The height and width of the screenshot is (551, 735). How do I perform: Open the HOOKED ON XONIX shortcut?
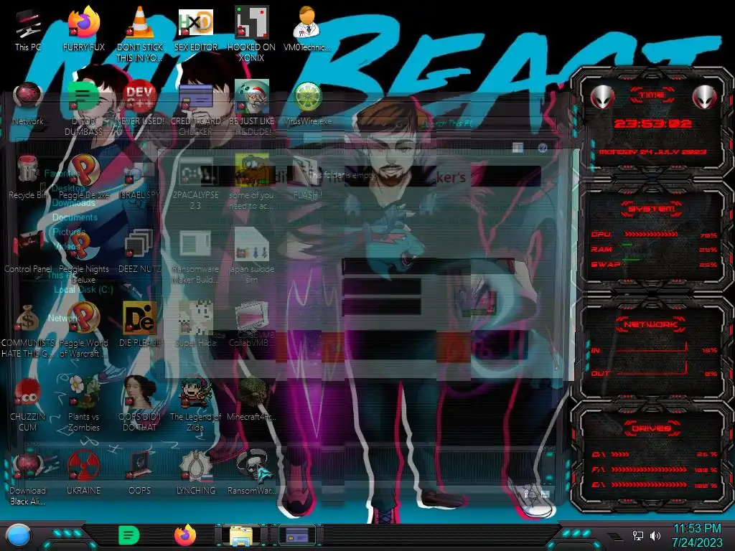click(x=251, y=34)
